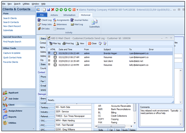Viewport: 186px width, 133px height.
Task: Click Search Clients link
Action: click(10, 18)
